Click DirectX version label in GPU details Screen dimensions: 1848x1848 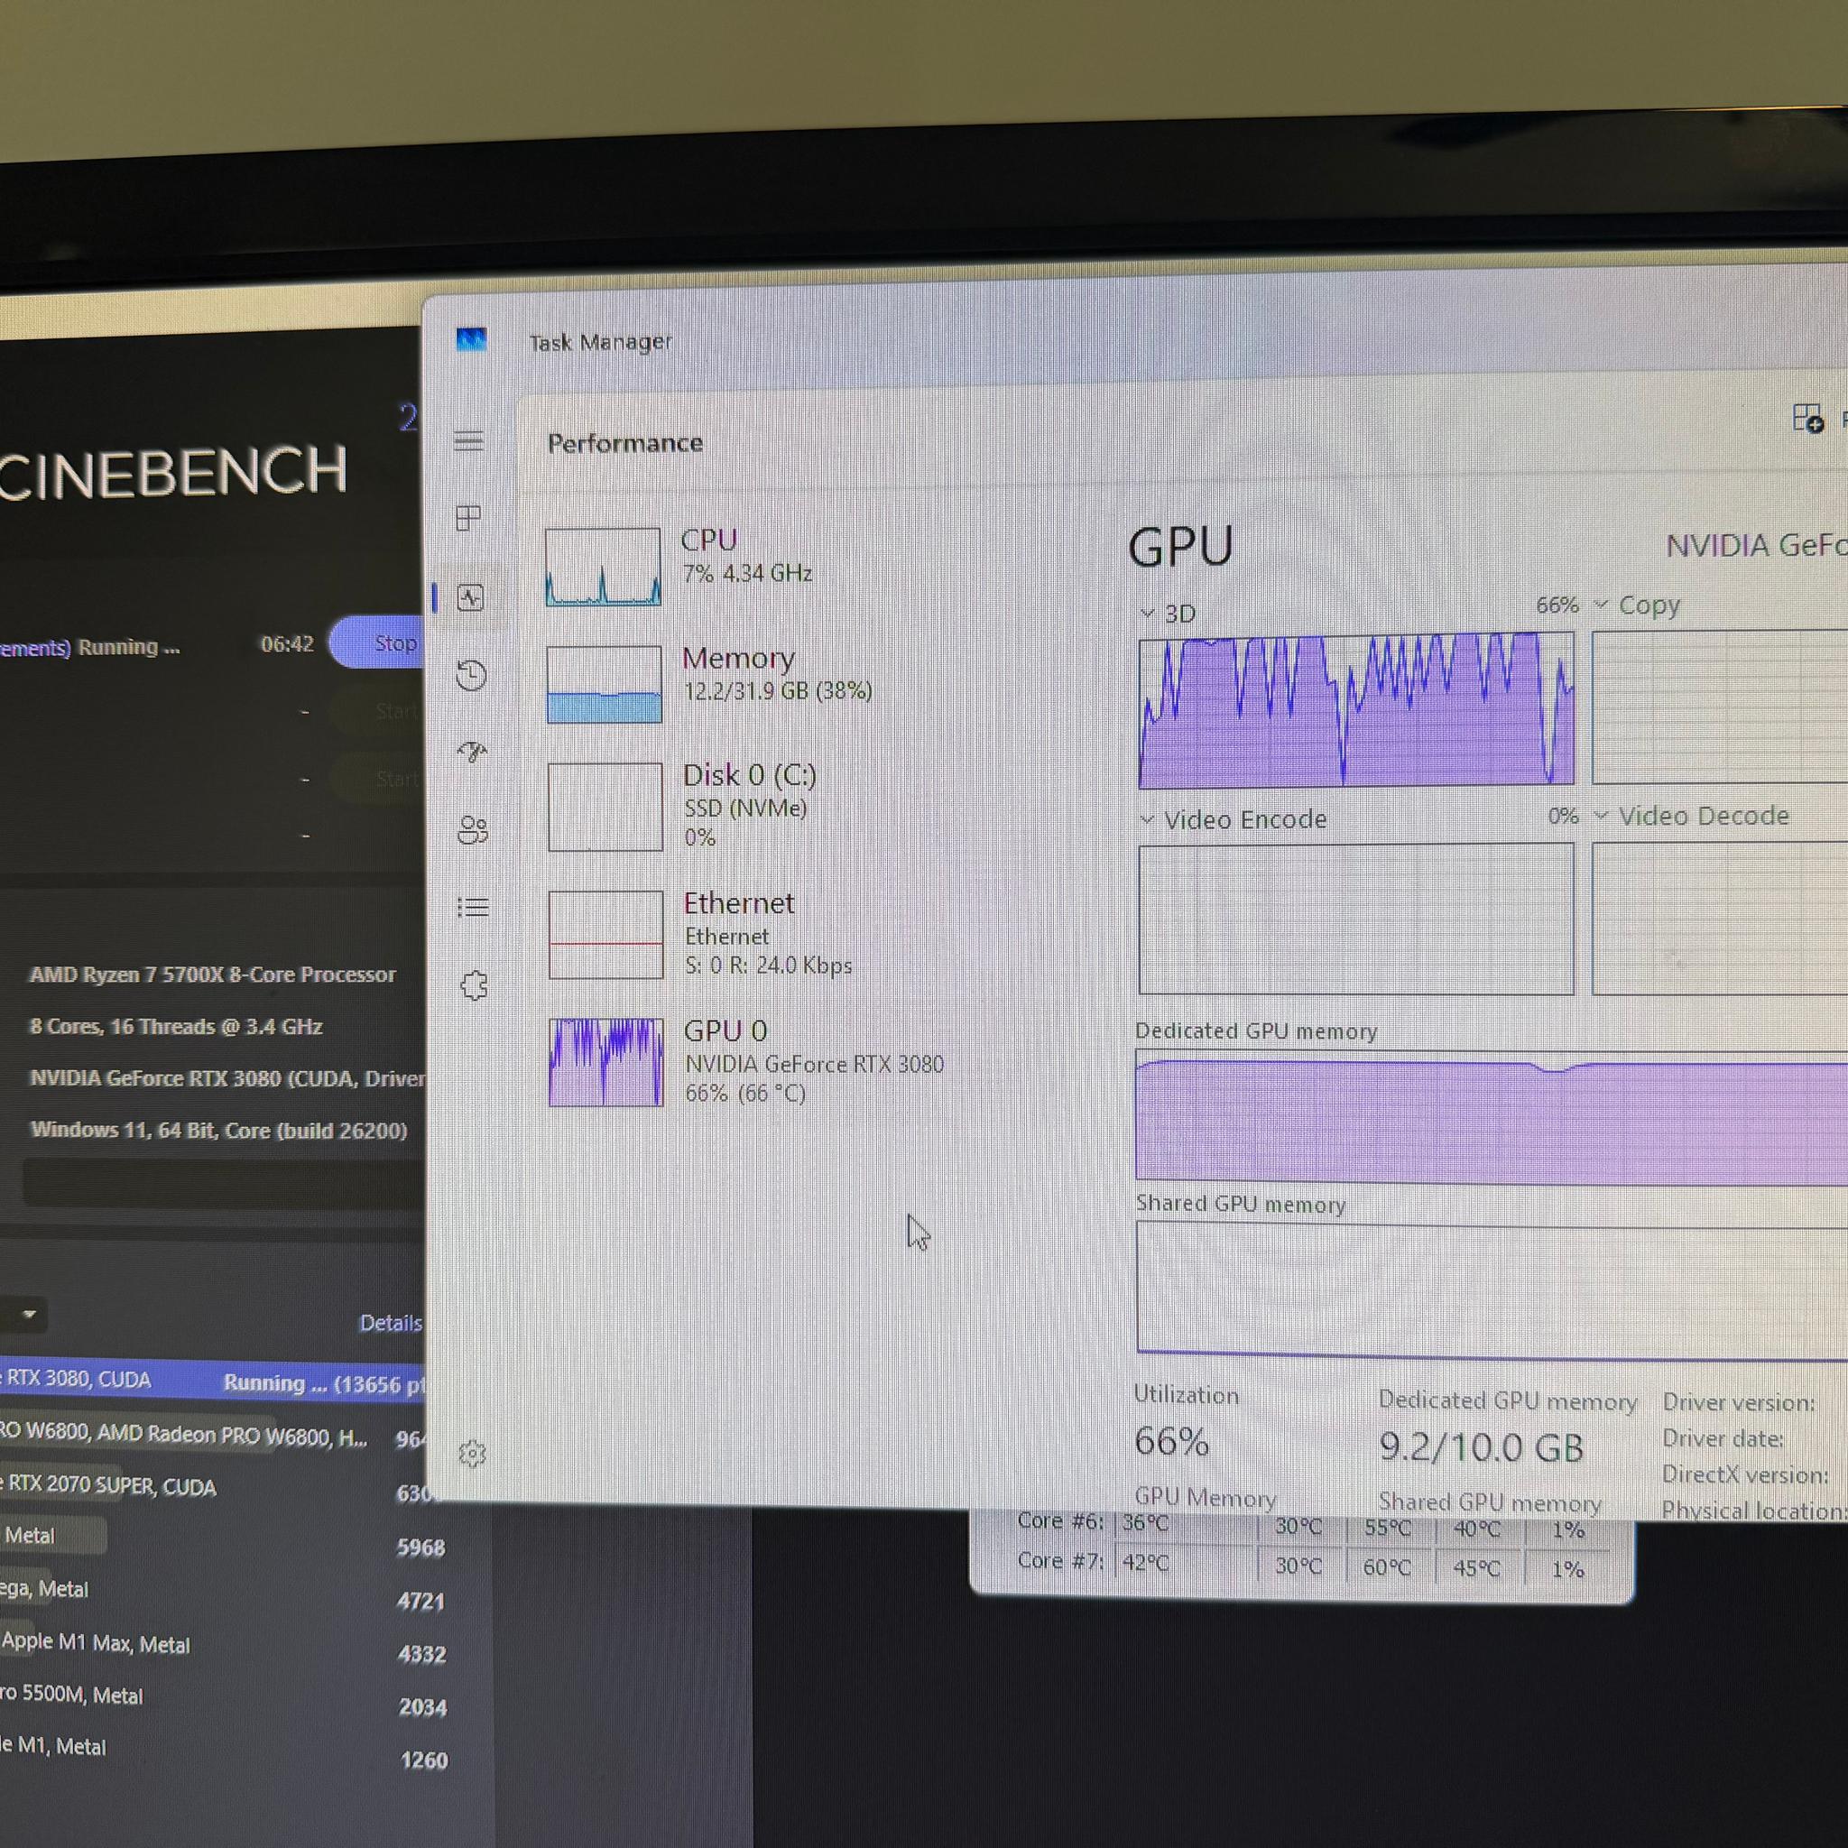click(1745, 1475)
